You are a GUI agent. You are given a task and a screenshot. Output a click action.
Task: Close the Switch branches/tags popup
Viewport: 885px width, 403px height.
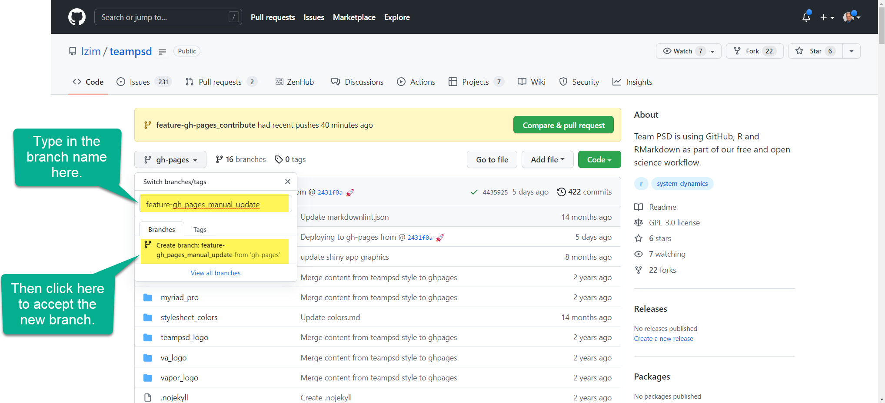click(x=288, y=182)
